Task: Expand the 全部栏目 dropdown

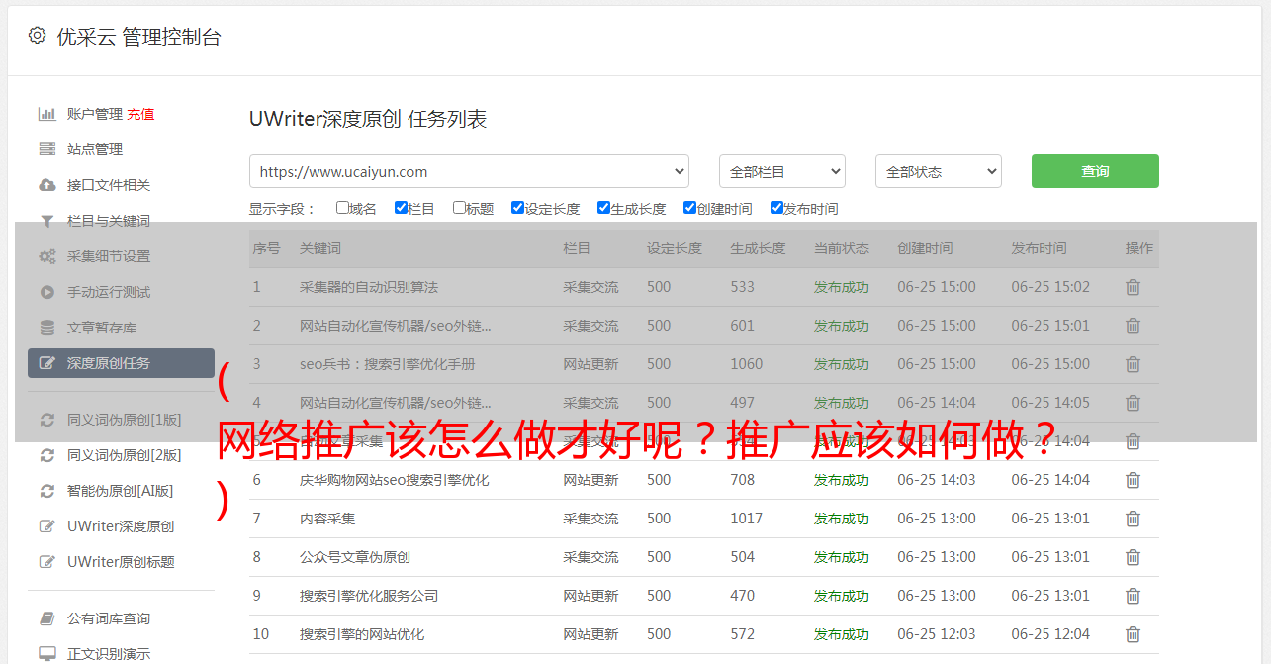Action: (x=782, y=171)
